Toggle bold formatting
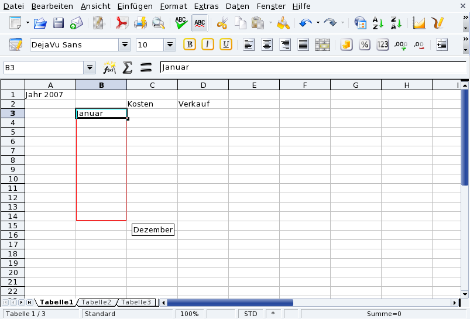The image size is (470, 319). click(x=190, y=44)
